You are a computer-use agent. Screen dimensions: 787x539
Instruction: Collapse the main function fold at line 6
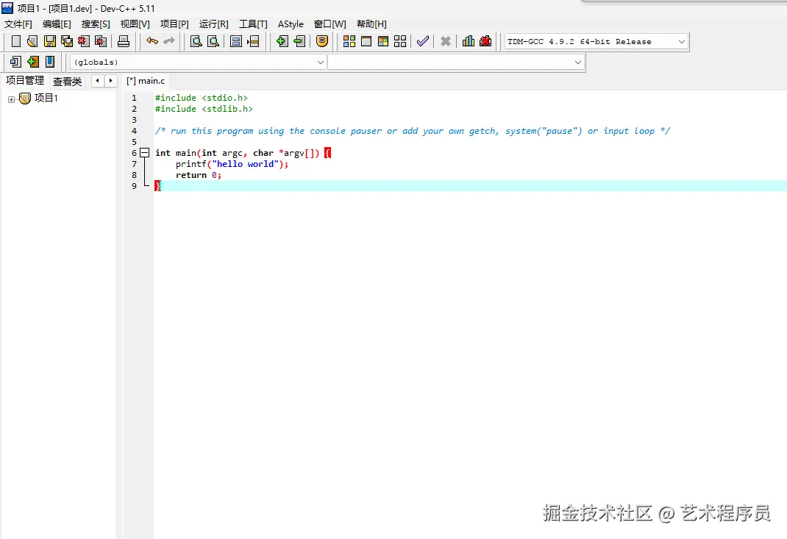click(145, 152)
